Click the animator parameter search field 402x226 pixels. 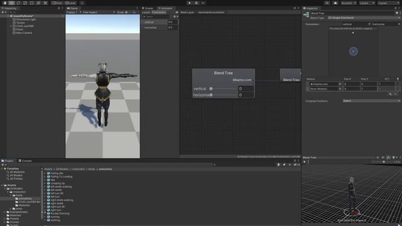[x=156, y=17]
